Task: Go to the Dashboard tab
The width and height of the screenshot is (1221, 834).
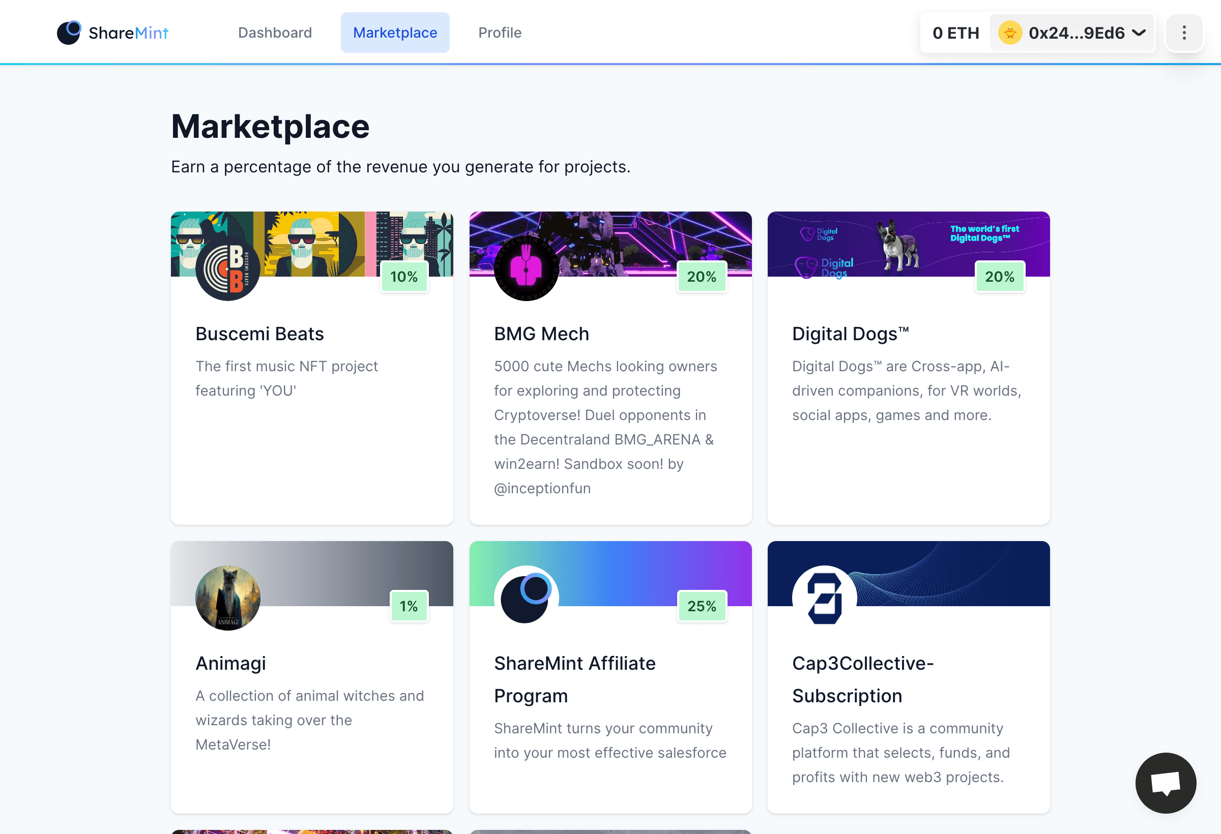Action: tap(275, 33)
